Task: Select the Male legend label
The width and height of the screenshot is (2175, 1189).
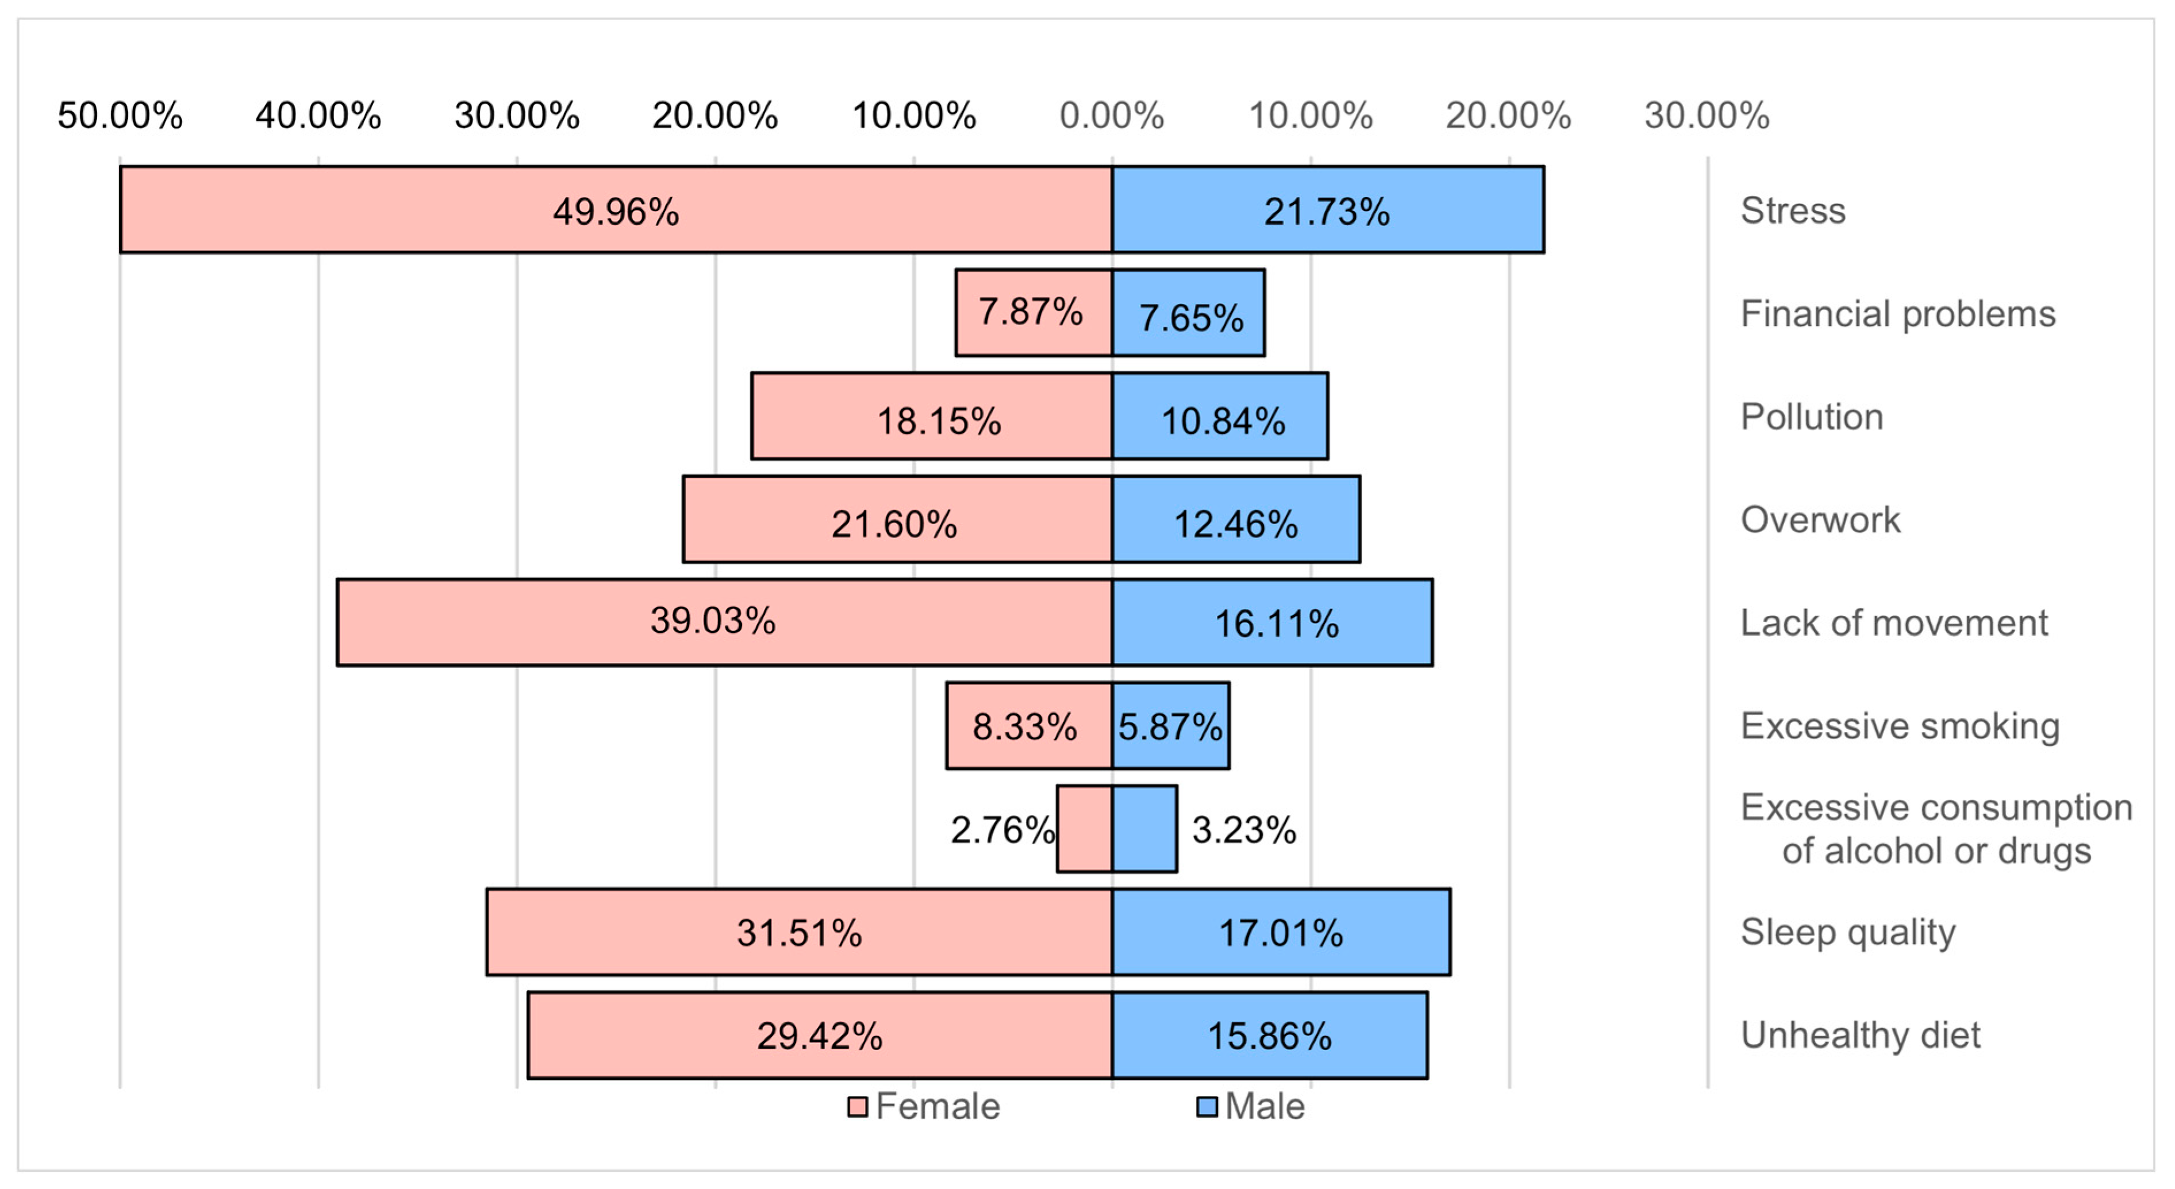Action: pos(1265,1107)
